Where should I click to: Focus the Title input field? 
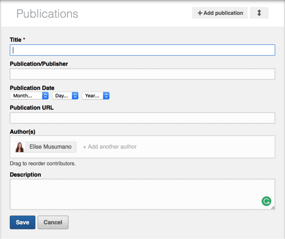click(x=142, y=50)
